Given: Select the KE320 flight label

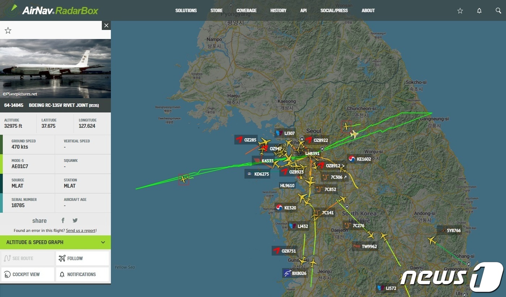Looking at the screenshot, I should click(x=286, y=208).
